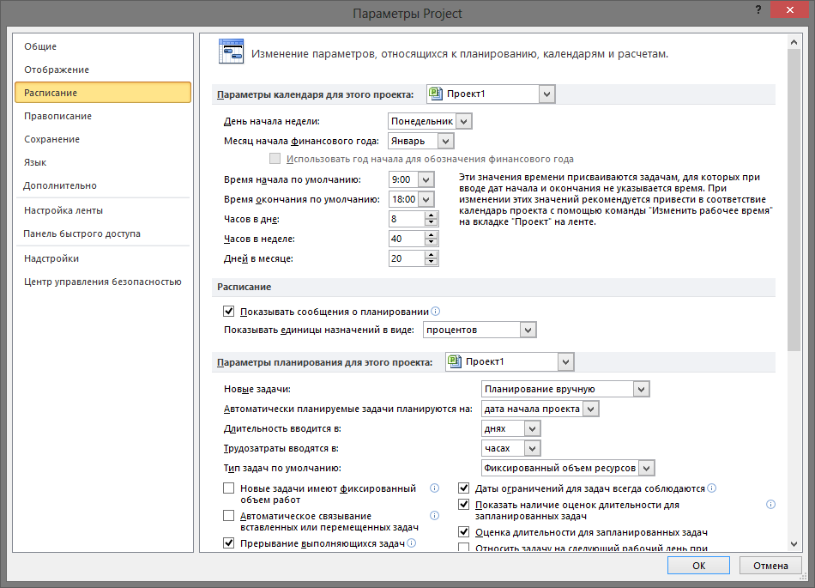Enable 'Автоматическое связывание вставленных' checkbox
This screenshot has width=815, height=588.
click(x=229, y=516)
